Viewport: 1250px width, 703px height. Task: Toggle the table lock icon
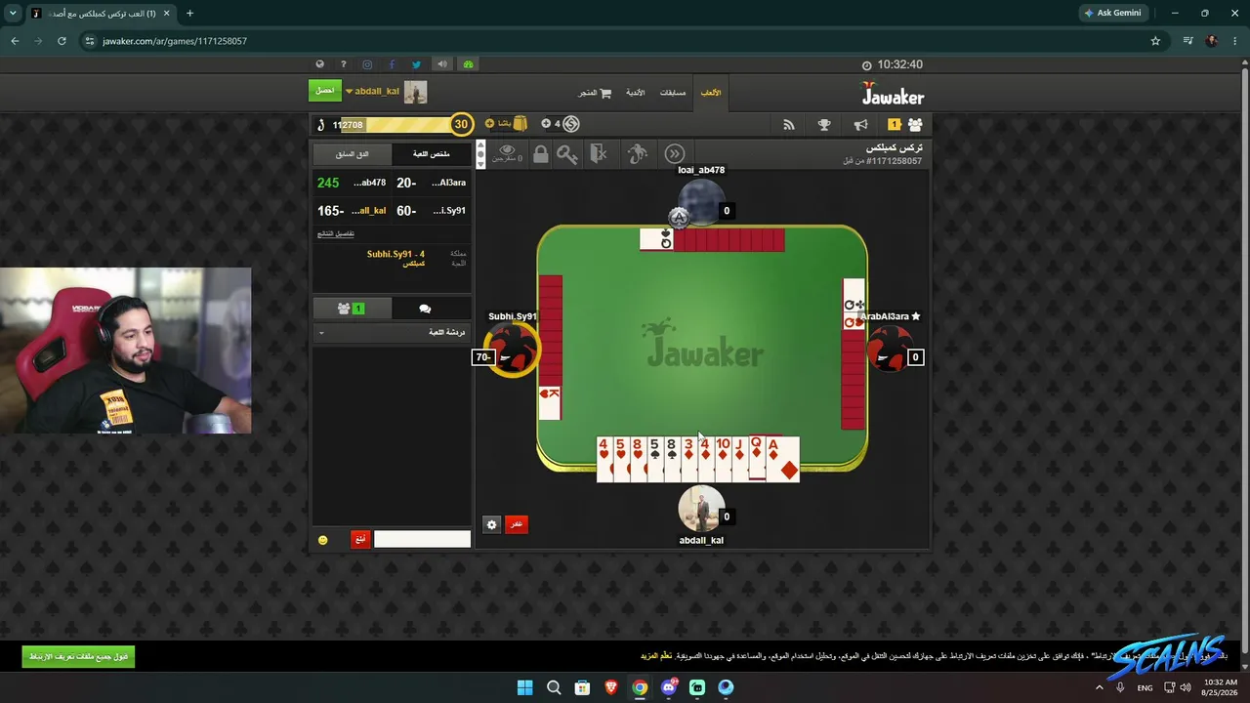540,153
